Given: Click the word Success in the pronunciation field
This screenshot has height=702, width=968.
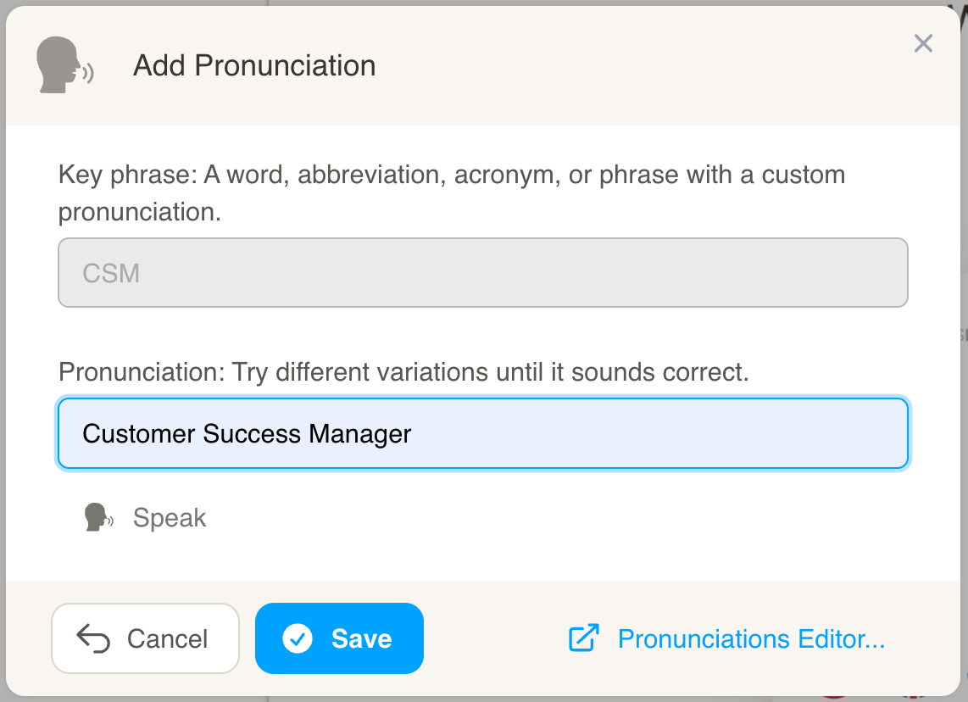Looking at the screenshot, I should (x=252, y=434).
